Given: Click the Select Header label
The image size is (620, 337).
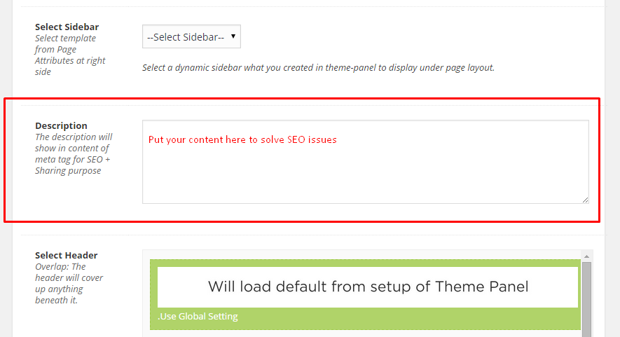Looking at the screenshot, I should coord(66,256).
